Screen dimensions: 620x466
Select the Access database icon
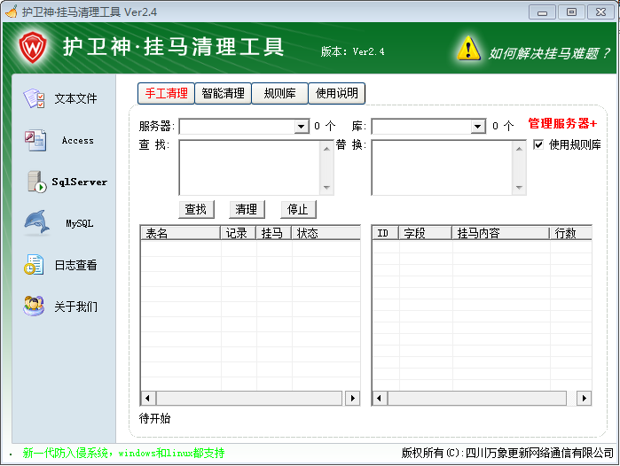(x=35, y=140)
